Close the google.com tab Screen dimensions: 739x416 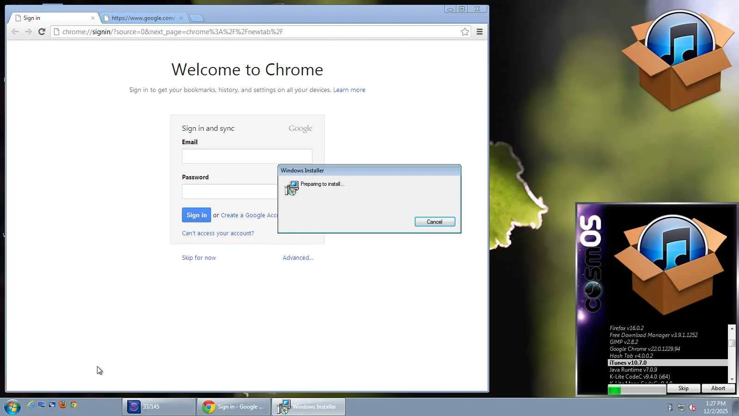point(181,18)
